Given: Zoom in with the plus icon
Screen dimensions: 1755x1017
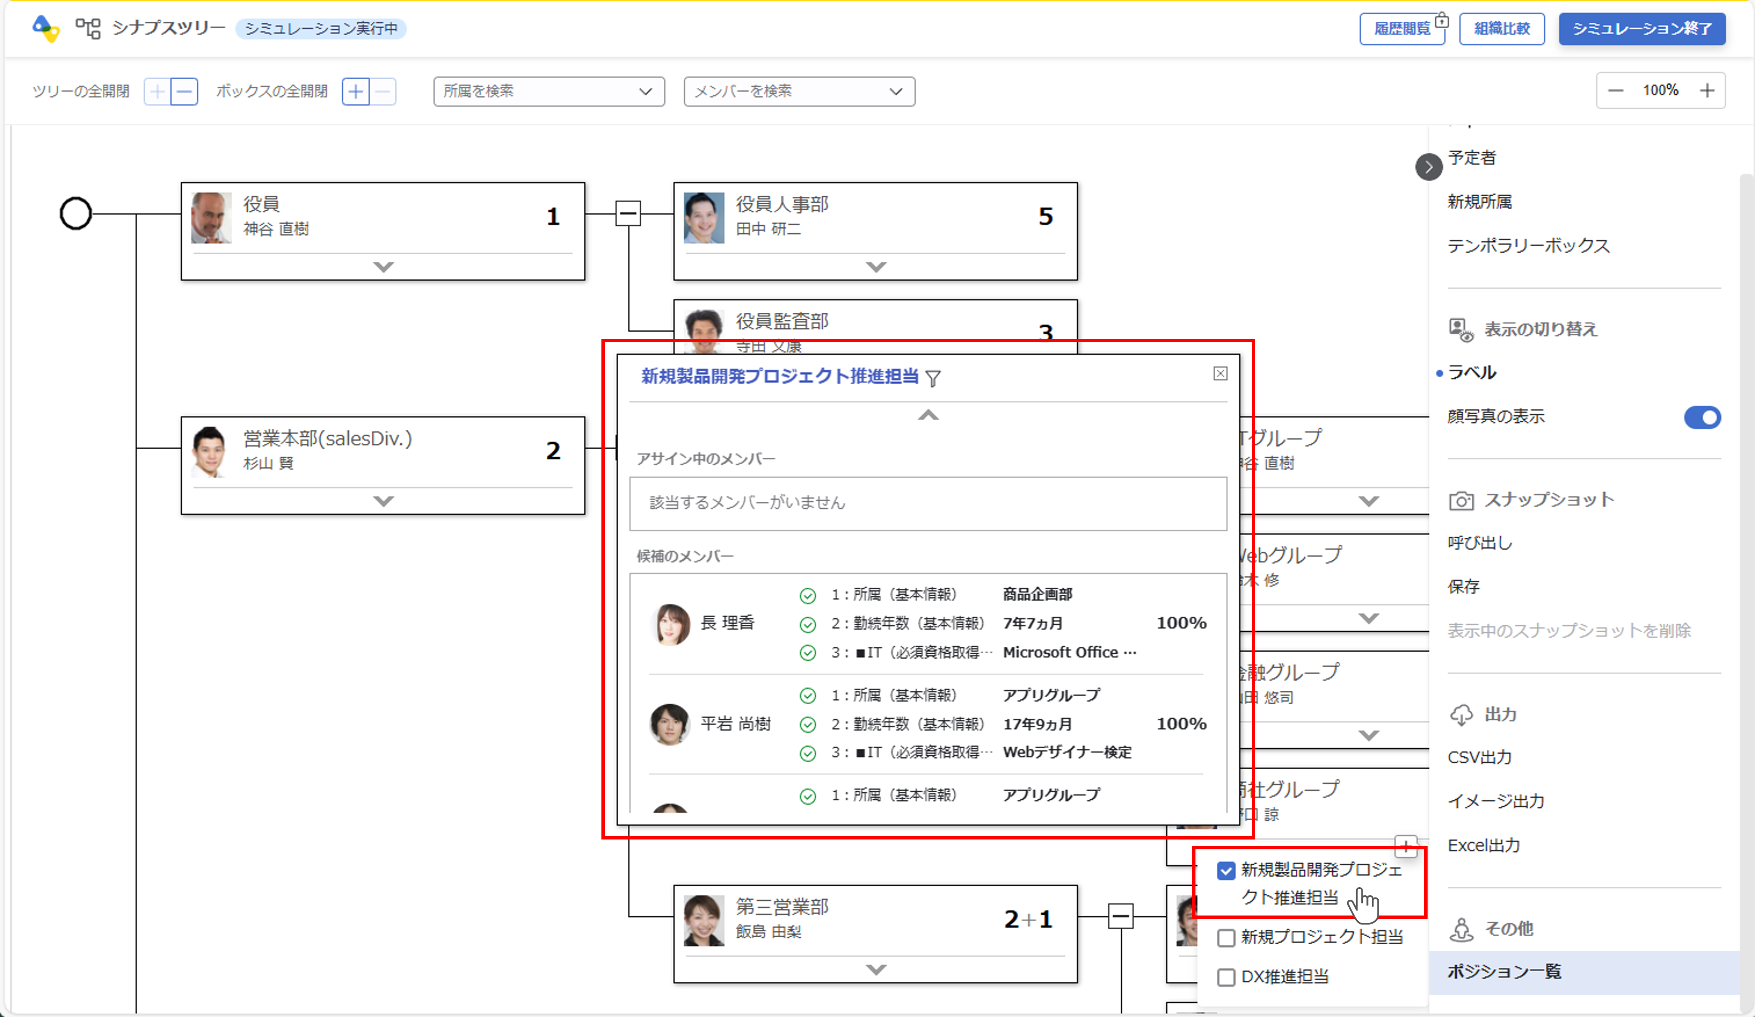Looking at the screenshot, I should pos(1707,90).
